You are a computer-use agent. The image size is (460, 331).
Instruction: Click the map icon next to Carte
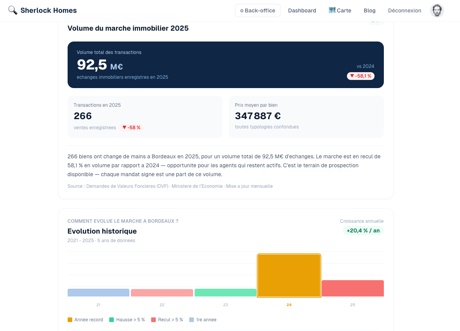(x=332, y=10)
